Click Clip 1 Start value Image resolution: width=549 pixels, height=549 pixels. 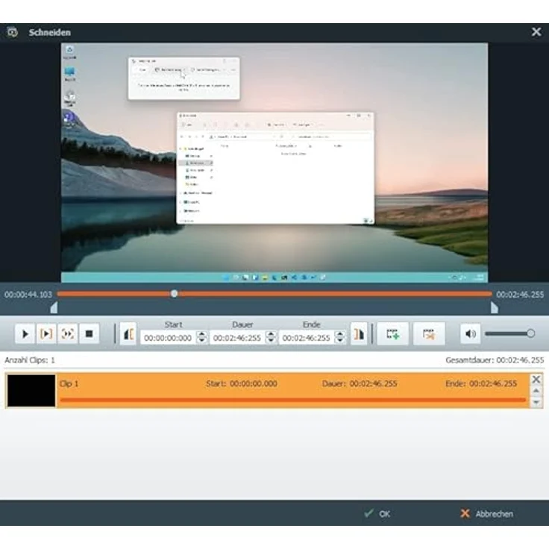pyautogui.click(x=254, y=383)
